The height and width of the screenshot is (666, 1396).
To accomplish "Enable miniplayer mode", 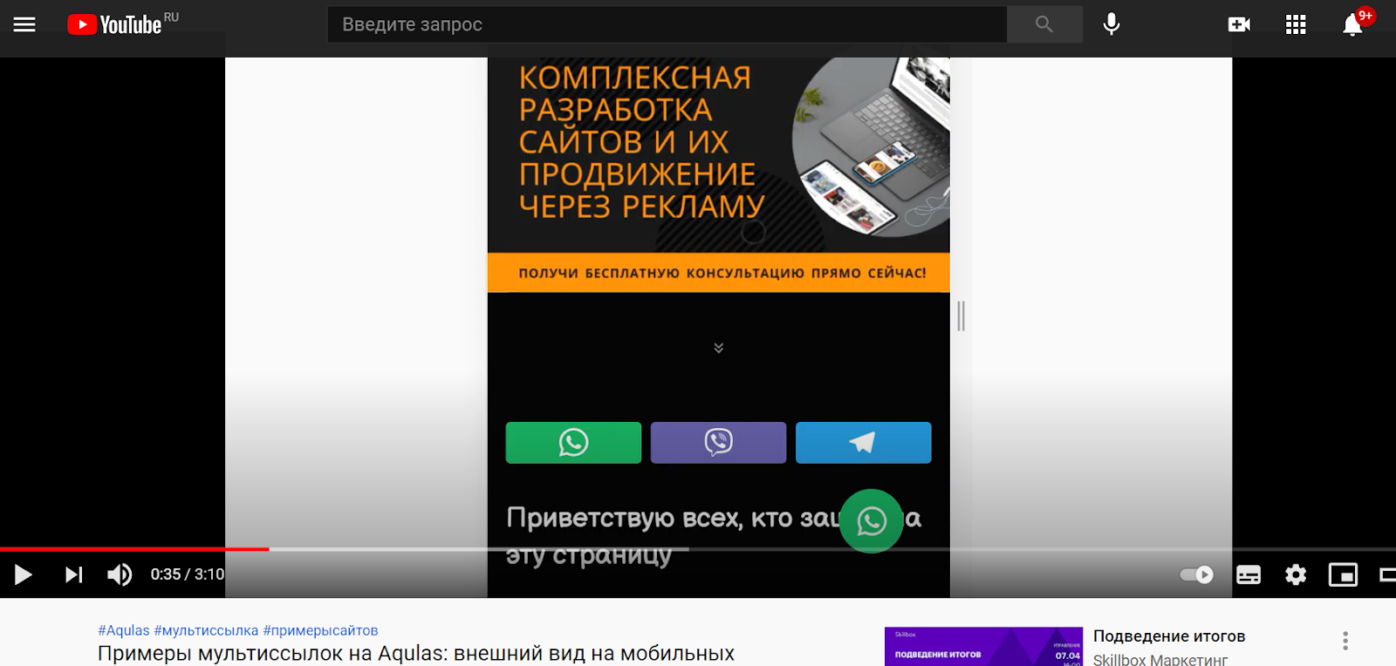I will coord(1343,574).
